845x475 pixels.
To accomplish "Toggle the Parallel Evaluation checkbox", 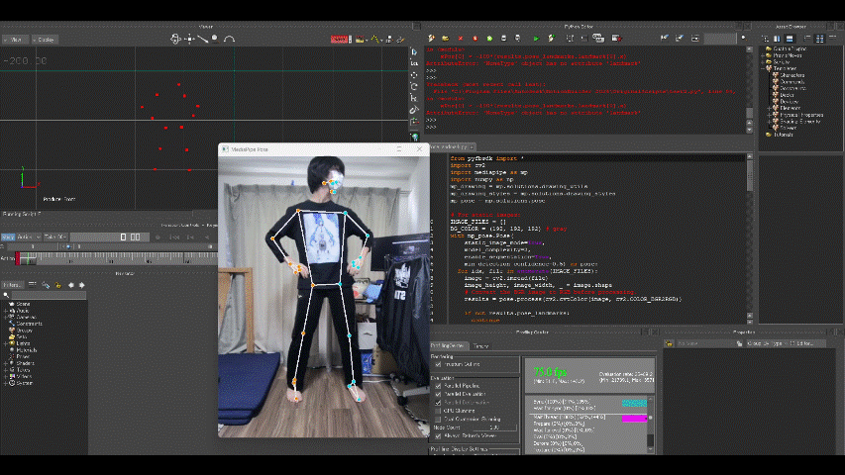I will (438, 394).
